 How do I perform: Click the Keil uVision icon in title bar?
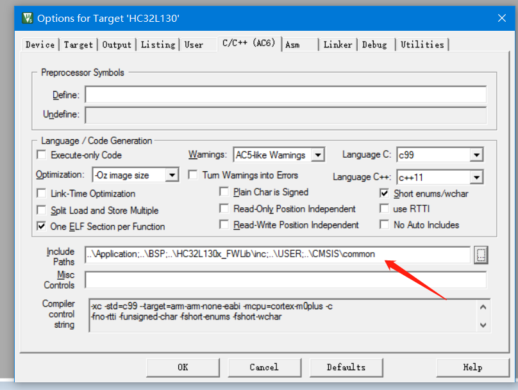pos(28,18)
